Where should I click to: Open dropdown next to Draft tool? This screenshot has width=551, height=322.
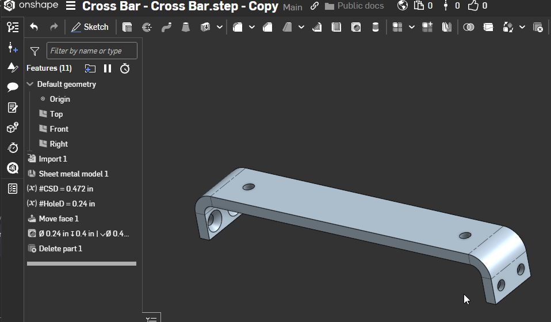tap(301, 27)
